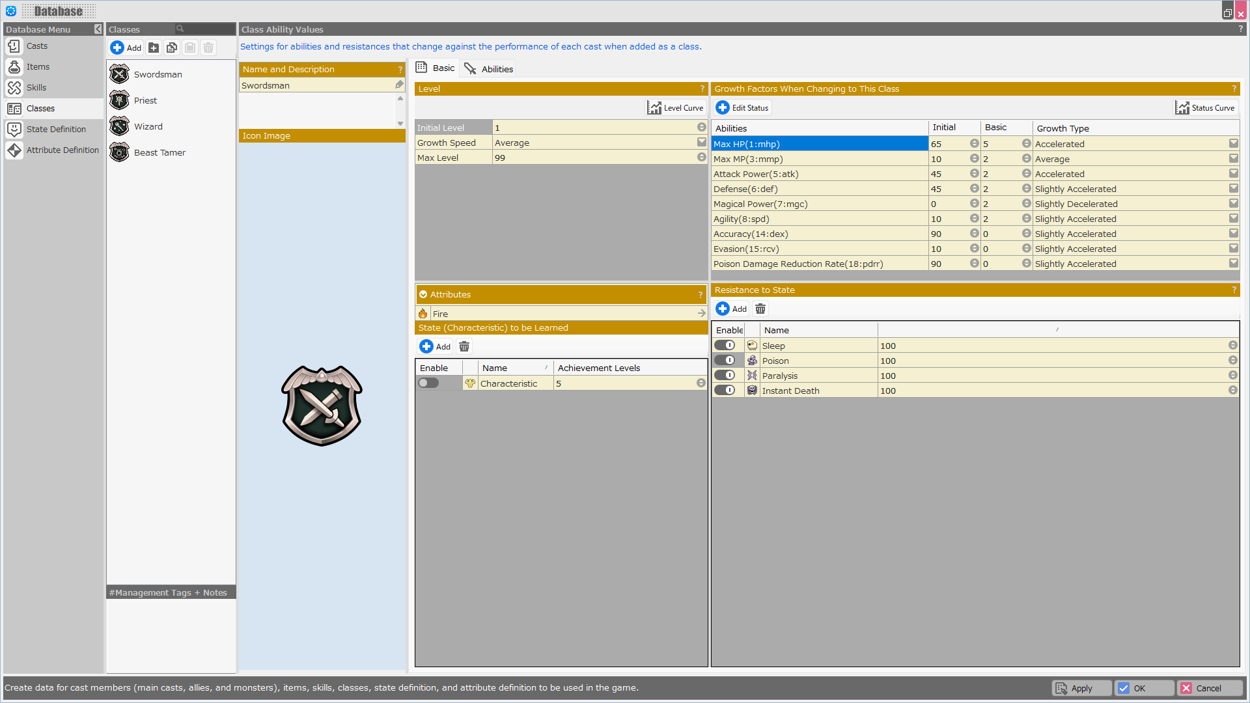Open State Definition in the Database Menu
This screenshot has width=1250, height=703.
[53, 130]
